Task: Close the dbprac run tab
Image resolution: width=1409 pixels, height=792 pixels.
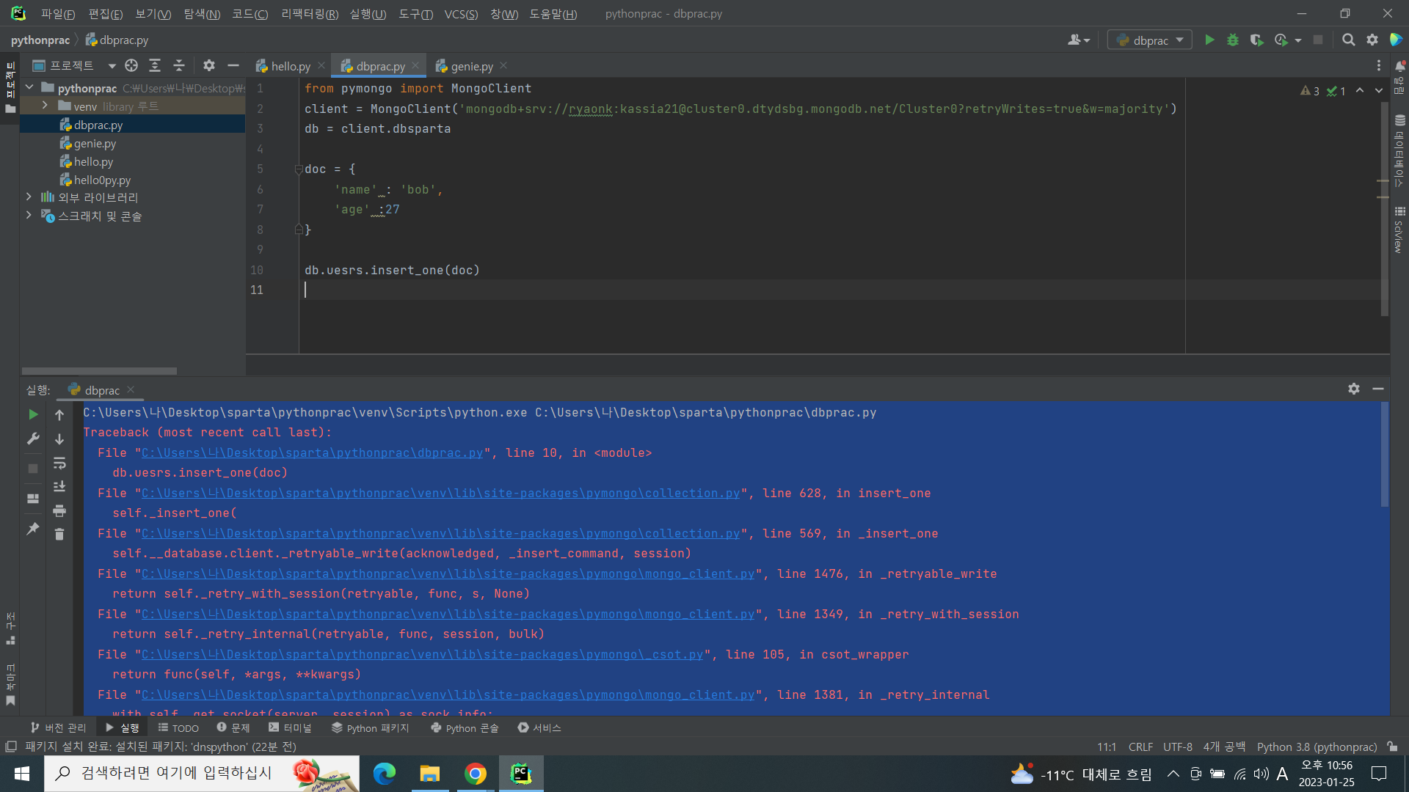Action: click(131, 390)
